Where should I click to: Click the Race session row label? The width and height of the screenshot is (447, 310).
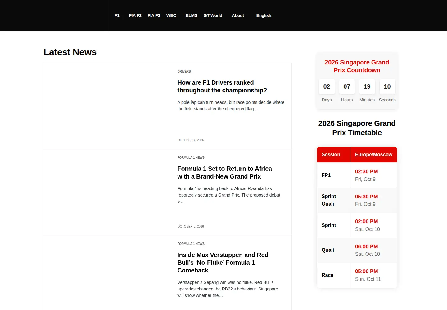click(327, 275)
